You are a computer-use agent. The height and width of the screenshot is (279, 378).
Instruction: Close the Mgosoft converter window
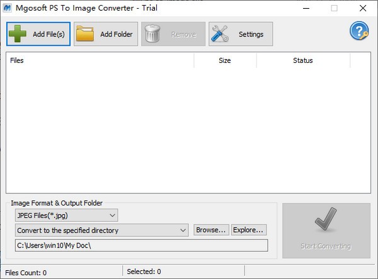[363, 8]
